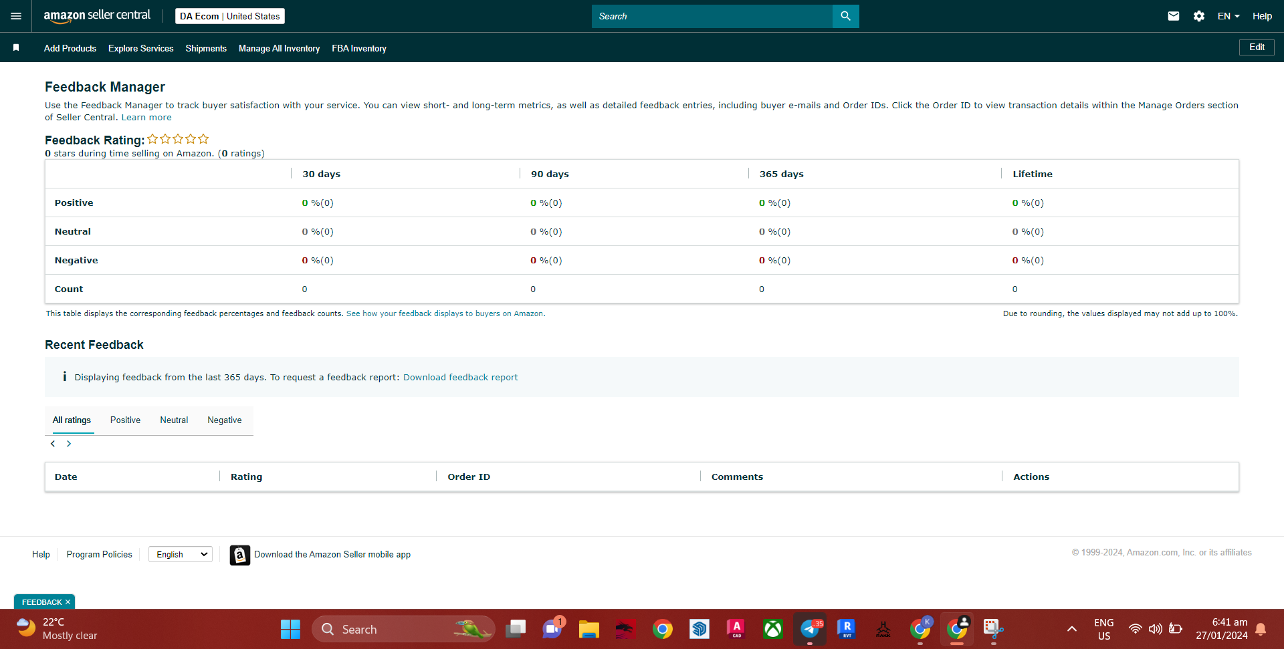Open Program Policies in footer

tap(99, 554)
